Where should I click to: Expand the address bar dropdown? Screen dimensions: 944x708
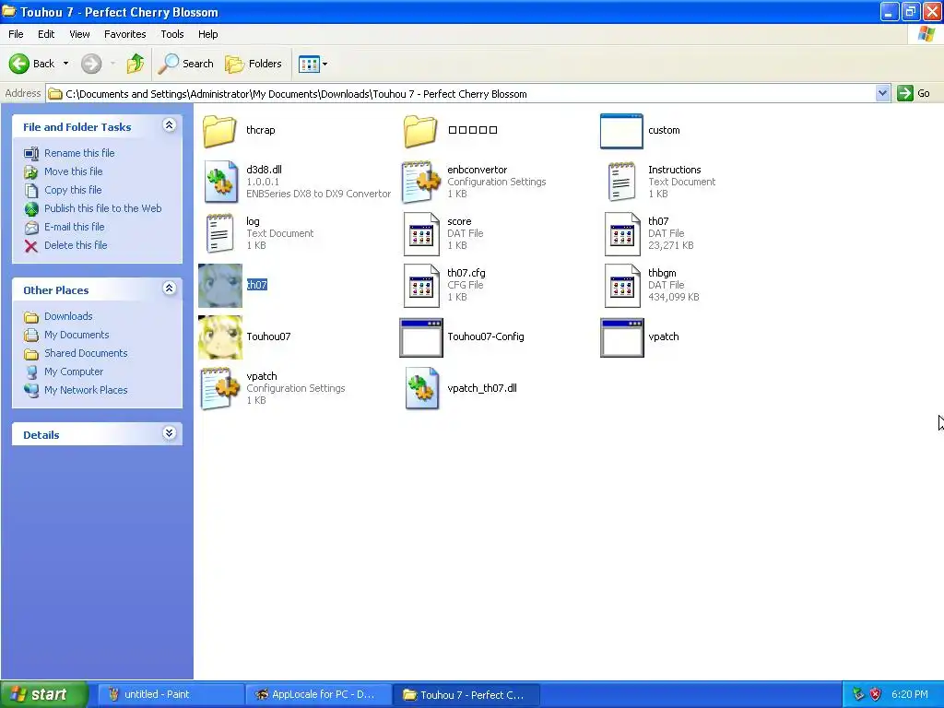882,93
